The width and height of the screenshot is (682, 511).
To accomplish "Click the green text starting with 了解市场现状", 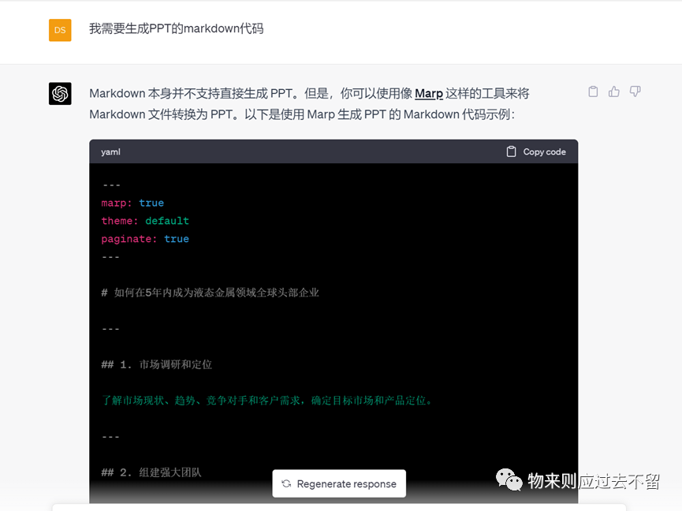I will click(267, 401).
